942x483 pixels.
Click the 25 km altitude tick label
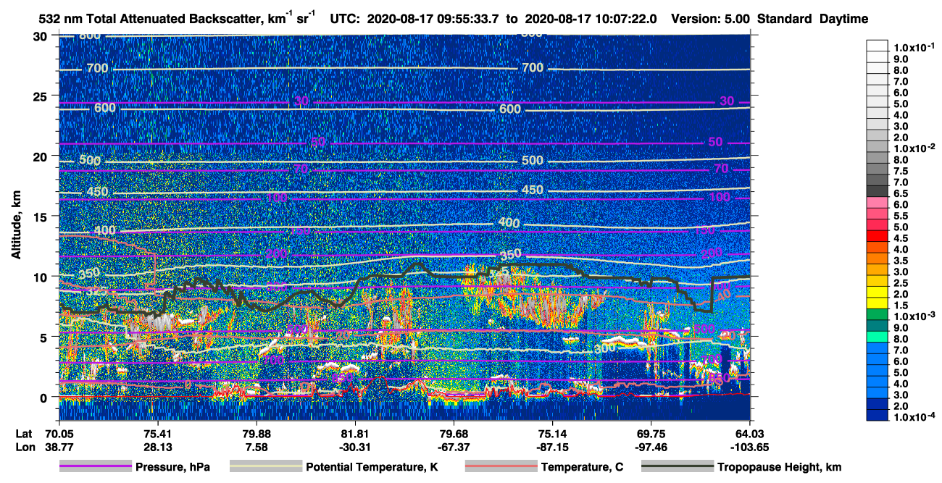coord(41,96)
